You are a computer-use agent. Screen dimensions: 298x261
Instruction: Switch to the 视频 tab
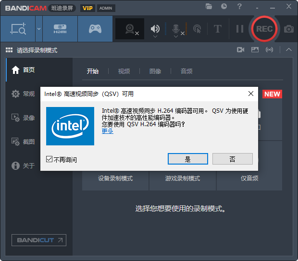pyautogui.click(x=124, y=71)
